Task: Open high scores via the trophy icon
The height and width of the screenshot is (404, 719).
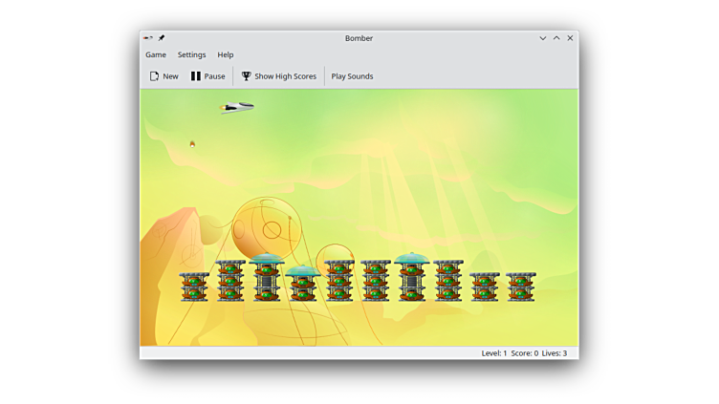Action: 247,76
